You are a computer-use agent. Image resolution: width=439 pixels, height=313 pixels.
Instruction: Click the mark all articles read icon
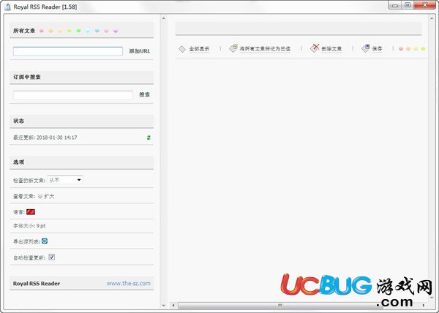(x=233, y=48)
